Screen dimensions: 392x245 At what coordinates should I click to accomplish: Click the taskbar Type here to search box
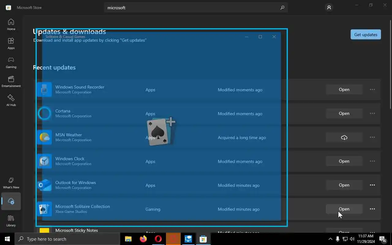point(67,239)
